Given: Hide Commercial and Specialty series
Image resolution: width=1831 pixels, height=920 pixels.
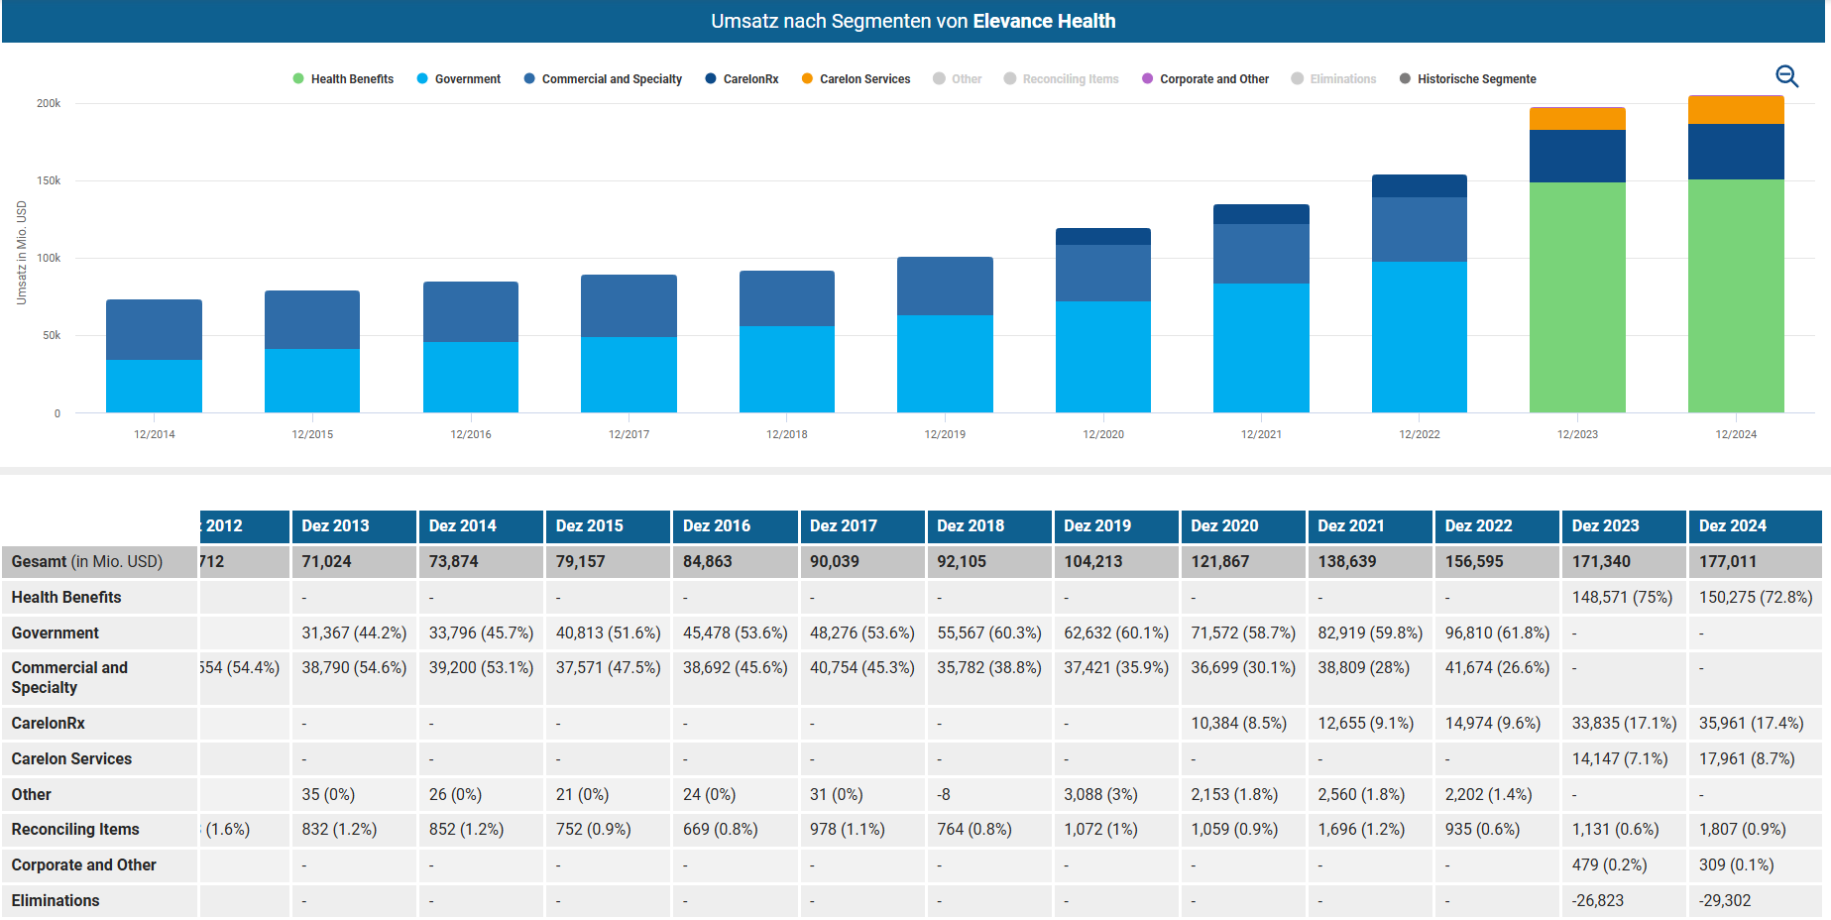Looking at the screenshot, I should (x=611, y=79).
